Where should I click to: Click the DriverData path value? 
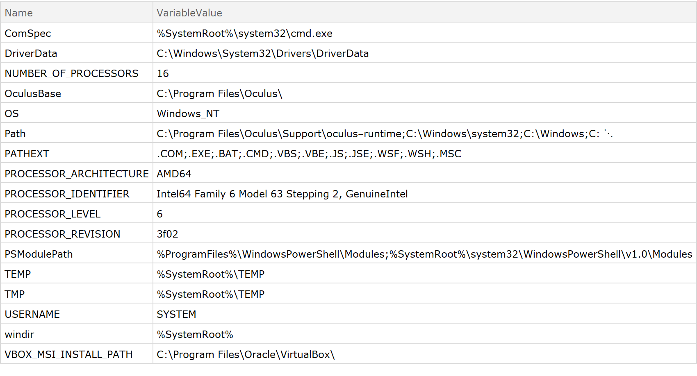point(262,53)
